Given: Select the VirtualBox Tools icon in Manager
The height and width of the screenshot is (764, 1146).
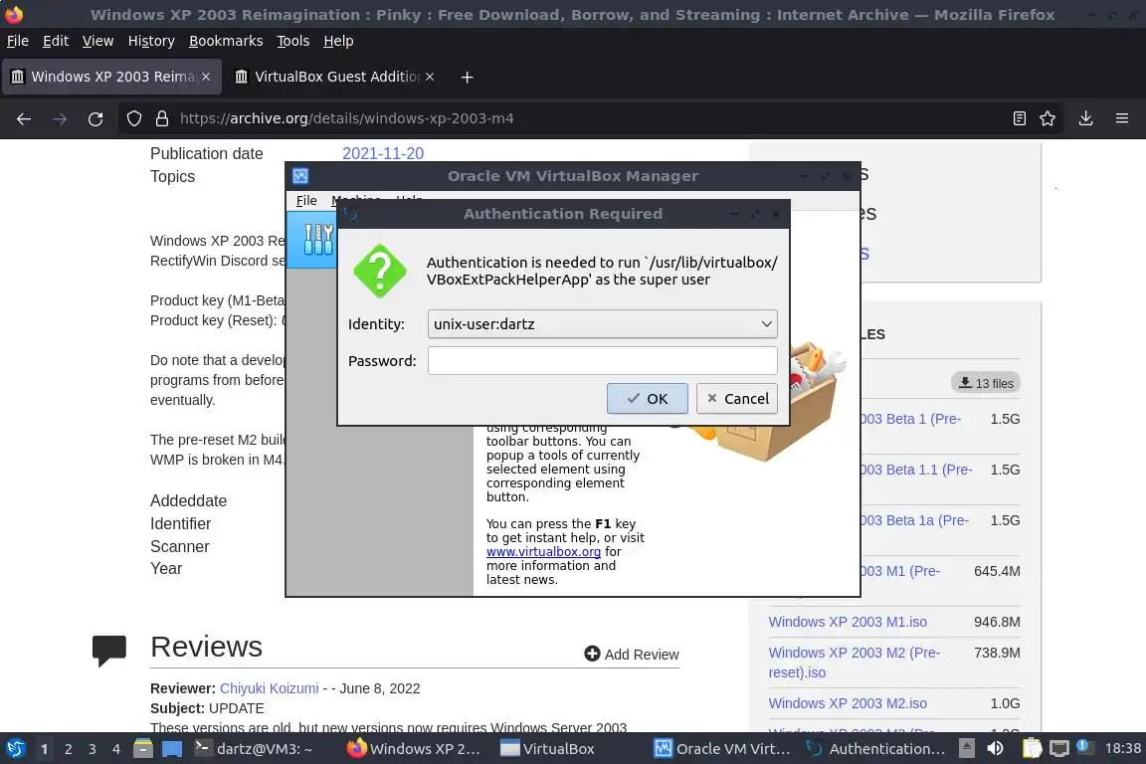Looking at the screenshot, I should point(318,239).
